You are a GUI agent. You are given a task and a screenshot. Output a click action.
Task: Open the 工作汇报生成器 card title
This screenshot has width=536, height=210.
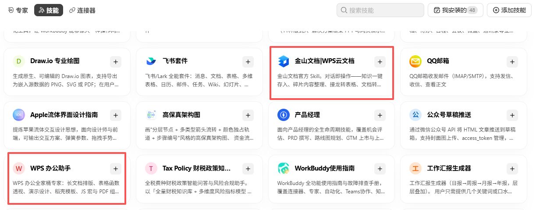click(449, 168)
